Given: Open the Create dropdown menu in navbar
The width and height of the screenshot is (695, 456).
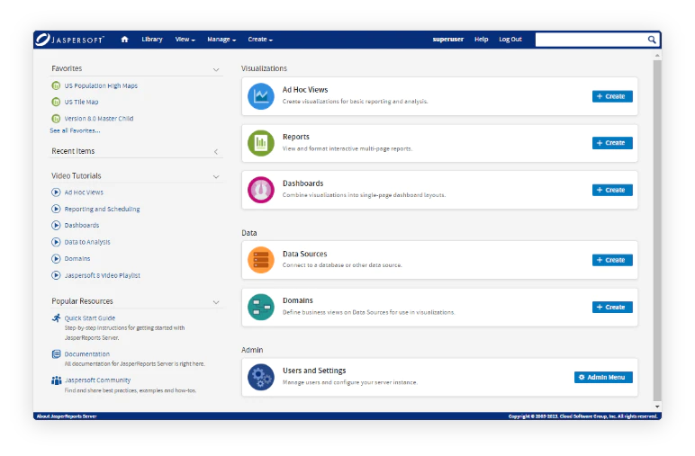Looking at the screenshot, I should click(260, 40).
